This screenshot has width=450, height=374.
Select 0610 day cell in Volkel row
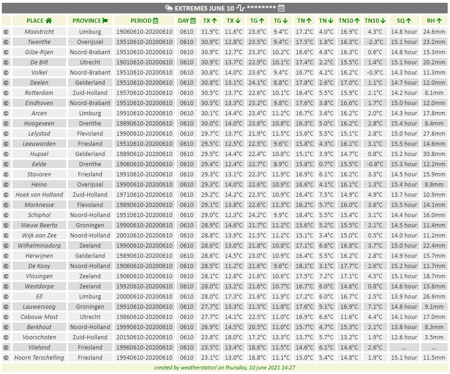[x=187, y=73]
